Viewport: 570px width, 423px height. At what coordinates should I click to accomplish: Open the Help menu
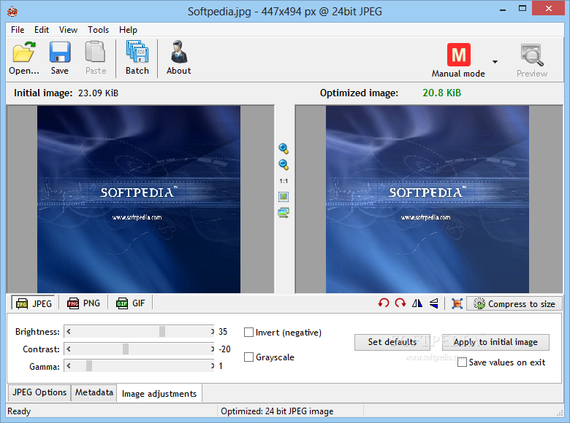click(x=128, y=30)
